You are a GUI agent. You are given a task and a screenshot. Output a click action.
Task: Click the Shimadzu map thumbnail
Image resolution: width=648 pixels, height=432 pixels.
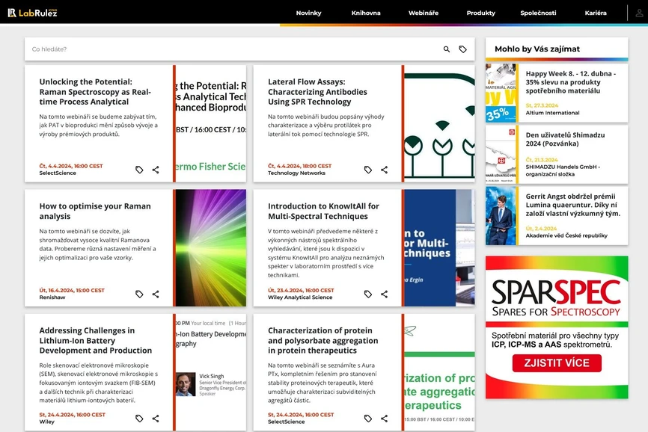[501, 154]
